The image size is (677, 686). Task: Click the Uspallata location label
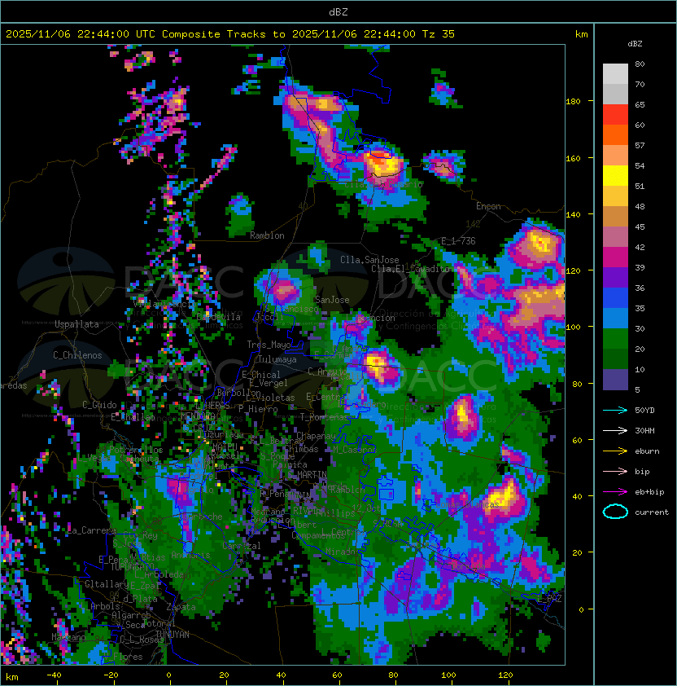coord(76,324)
